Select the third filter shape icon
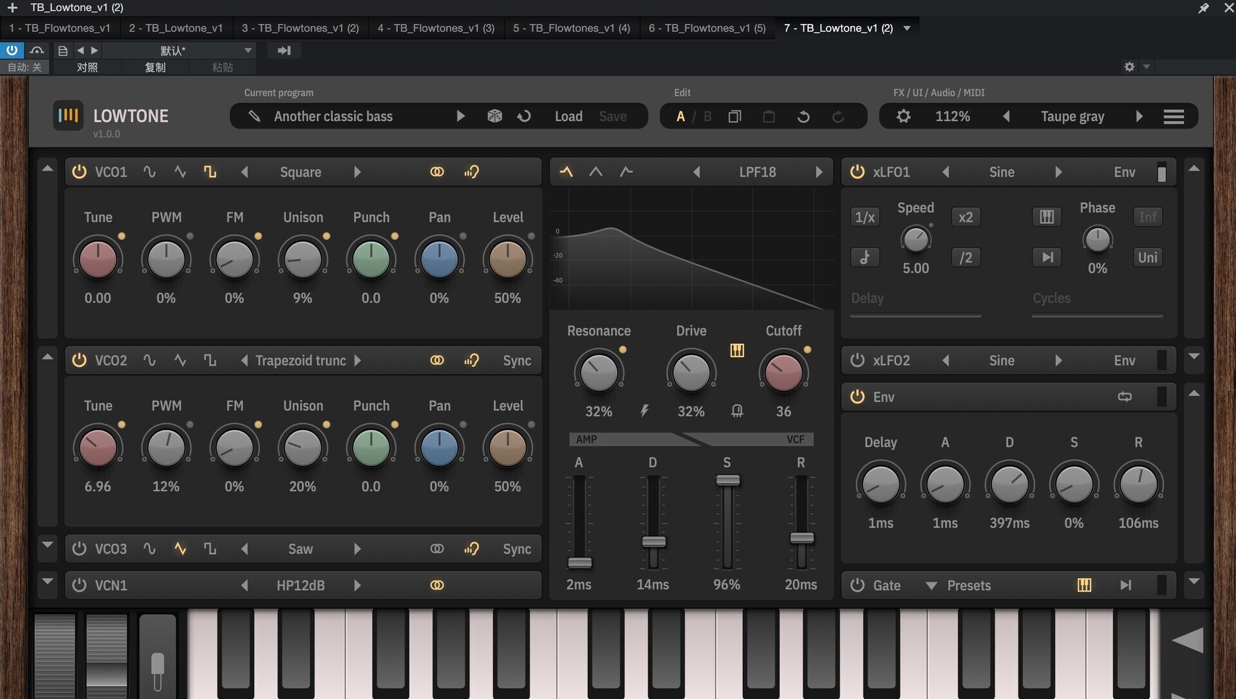The width and height of the screenshot is (1236, 699). [x=626, y=172]
